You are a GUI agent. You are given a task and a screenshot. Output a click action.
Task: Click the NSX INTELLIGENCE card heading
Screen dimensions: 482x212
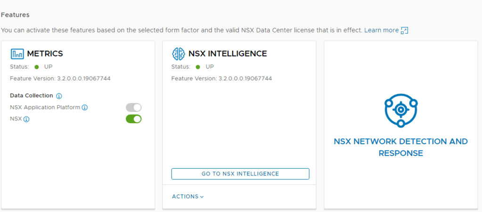coord(228,54)
